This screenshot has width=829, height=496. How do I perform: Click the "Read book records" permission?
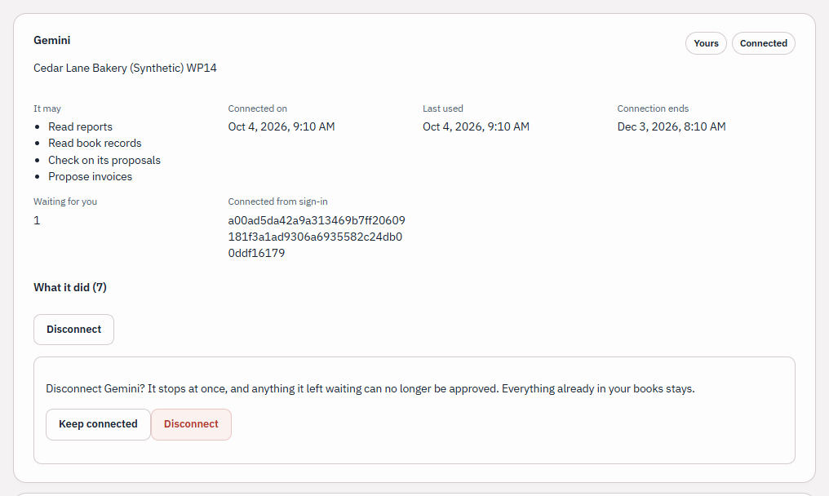[x=95, y=143]
